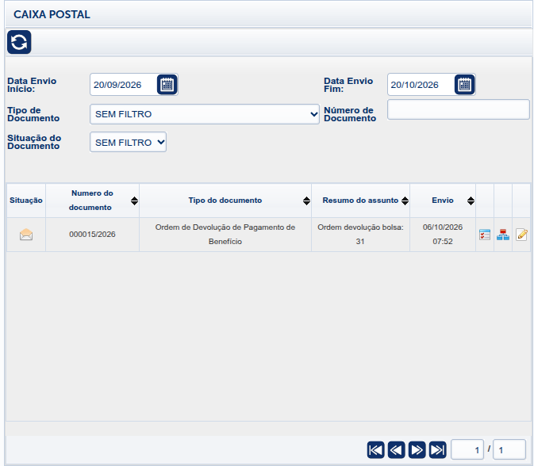534x466 pixels.
Task: Click 'Ordem de Devolução de Pagamento de Benefício' cell
Action: pyautogui.click(x=225, y=235)
